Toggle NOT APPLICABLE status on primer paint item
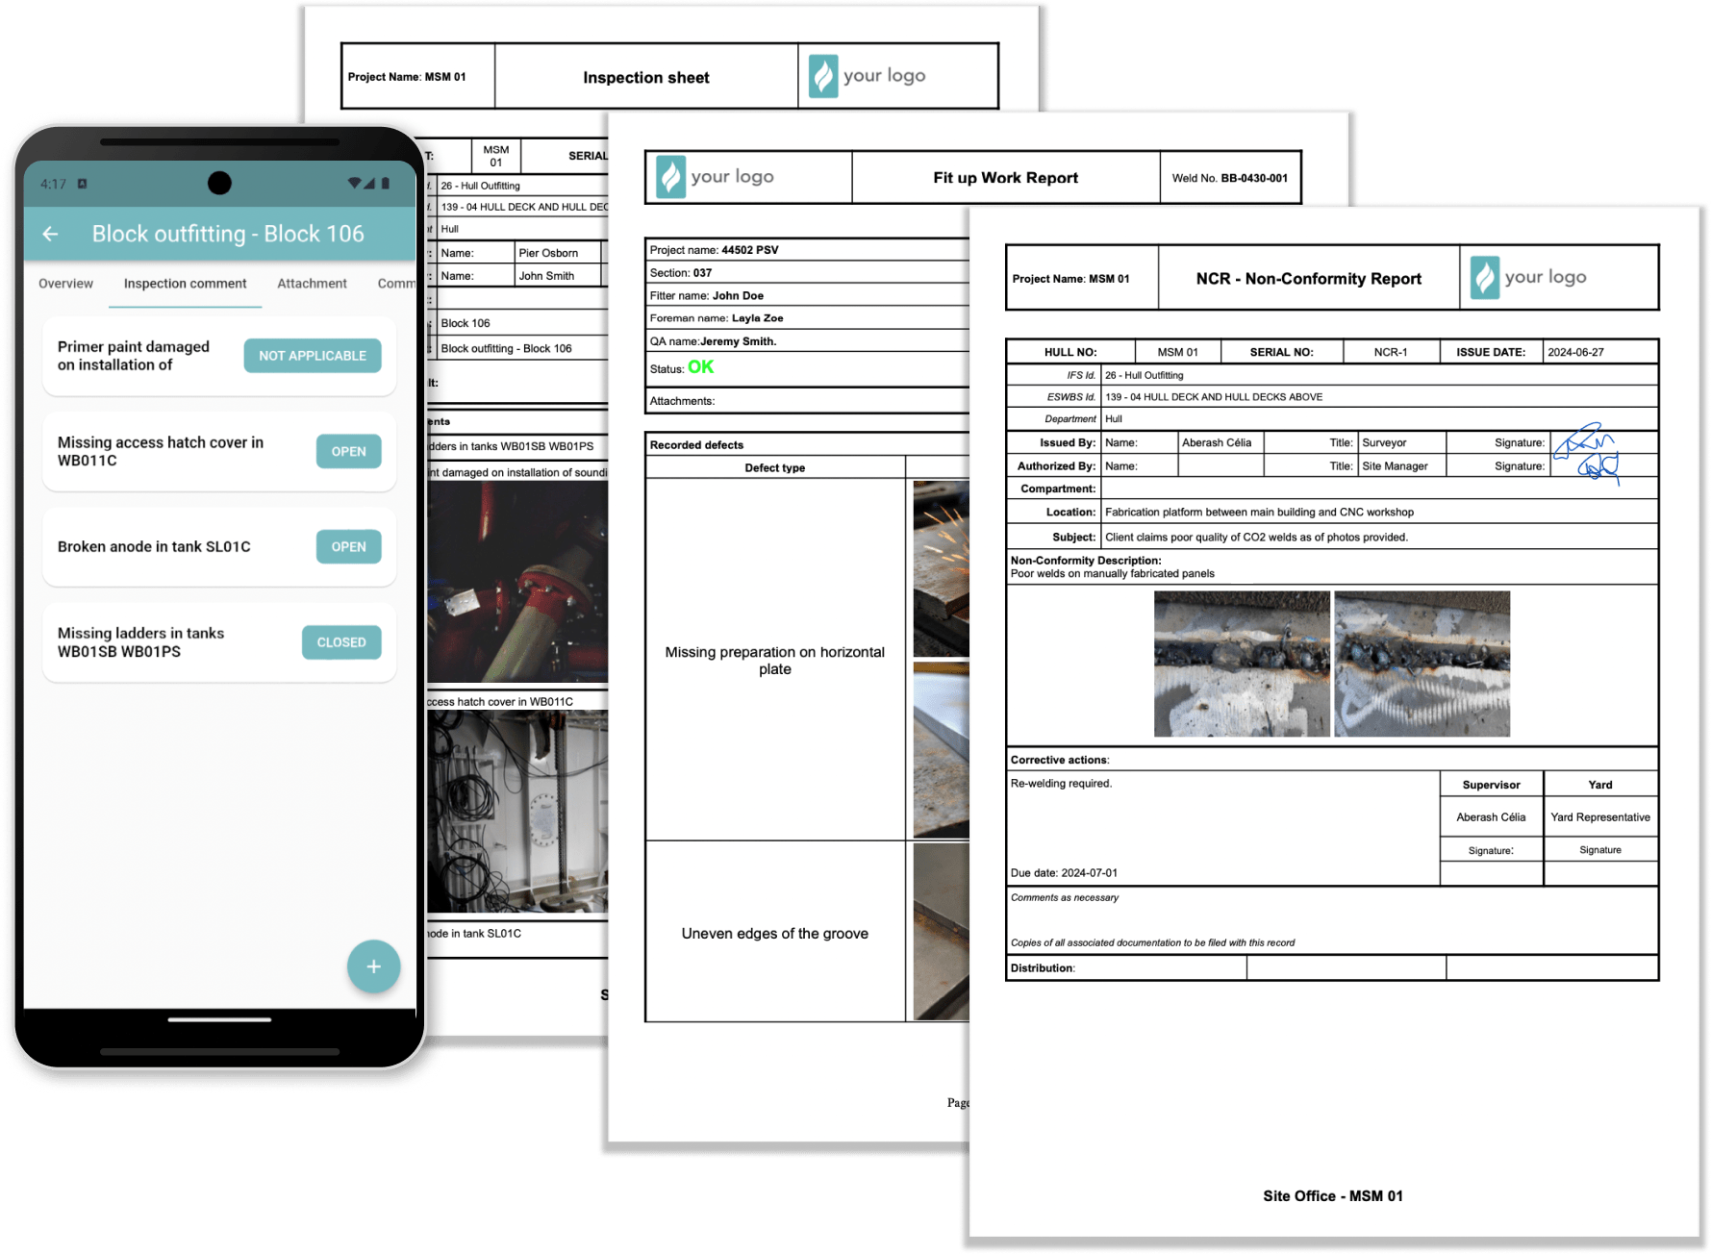 click(312, 355)
